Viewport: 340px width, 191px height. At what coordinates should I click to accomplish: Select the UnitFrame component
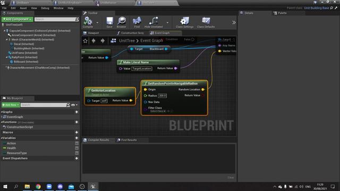[x=24, y=53]
